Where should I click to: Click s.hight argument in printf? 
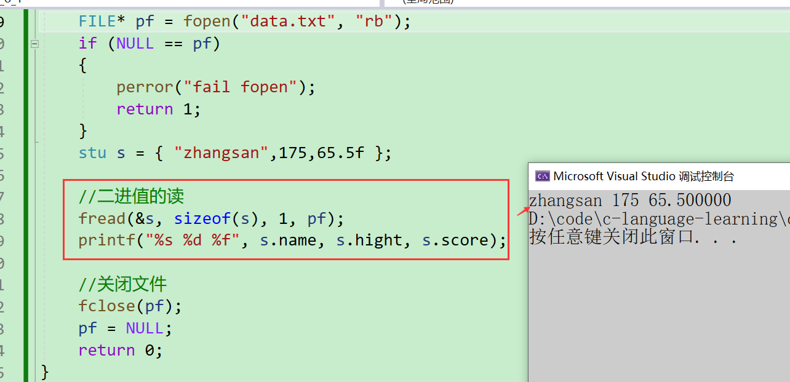point(369,240)
